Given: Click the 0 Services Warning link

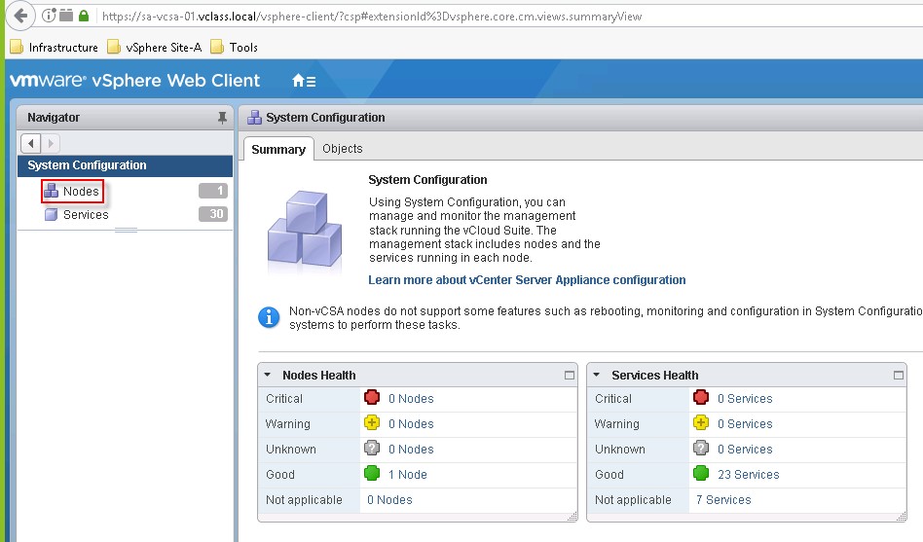Looking at the screenshot, I should [x=745, y=423].
